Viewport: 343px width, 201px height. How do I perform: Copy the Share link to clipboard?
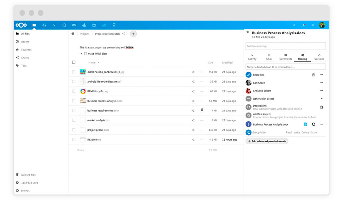pyautogui.click(x=313, y=75)
